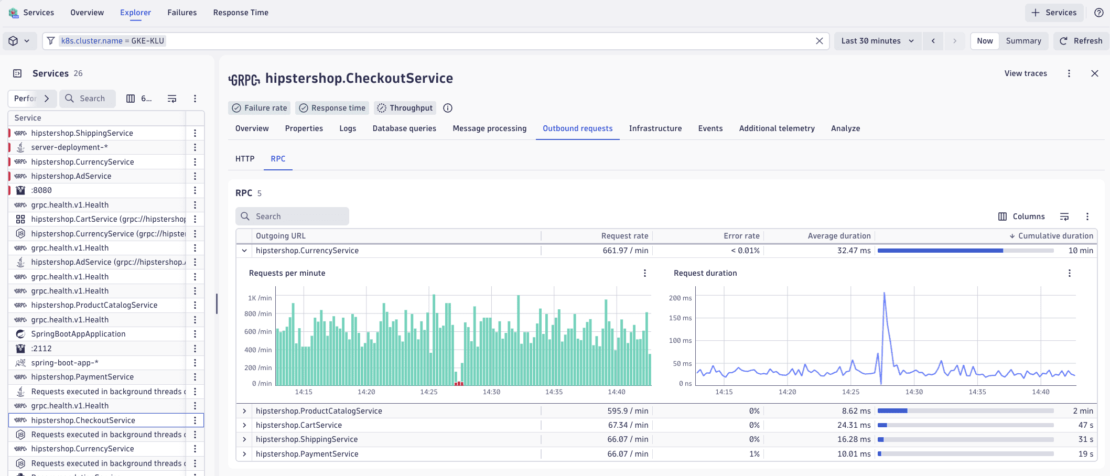
Task: Expand the hipstershop.ProductCatalogService row
Action: pos(244,411)
